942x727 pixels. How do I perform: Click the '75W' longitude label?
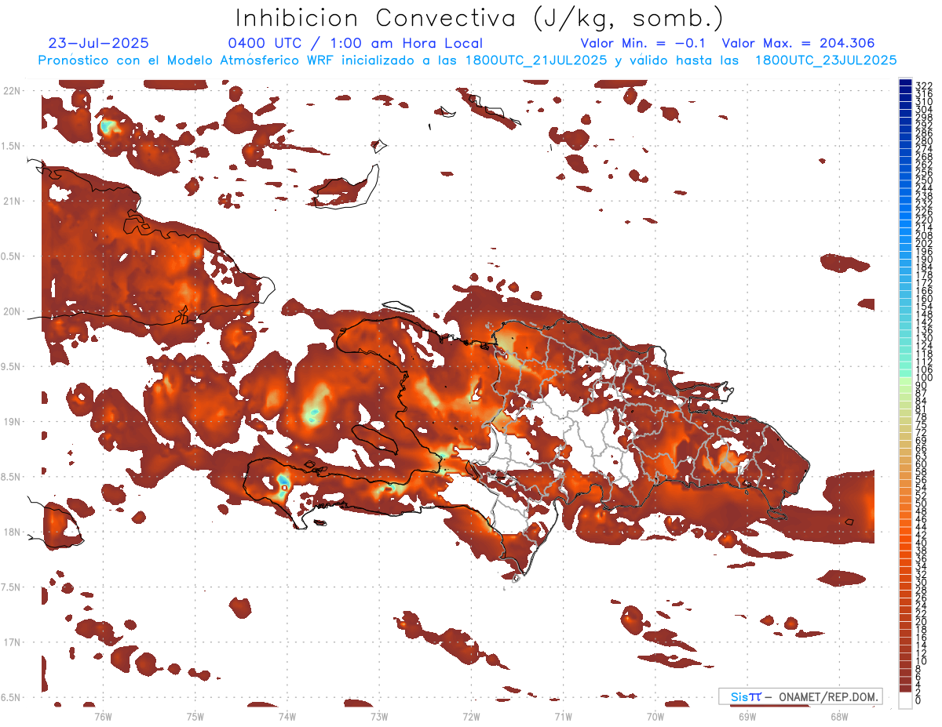[x=195, y=716]
